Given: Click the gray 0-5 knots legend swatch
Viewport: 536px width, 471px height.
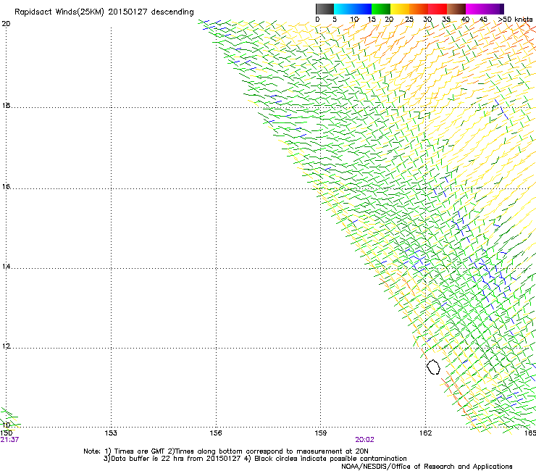Looking at the screenshot, I should point(324,9).
